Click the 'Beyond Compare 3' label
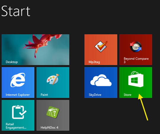 coord(136,60)
